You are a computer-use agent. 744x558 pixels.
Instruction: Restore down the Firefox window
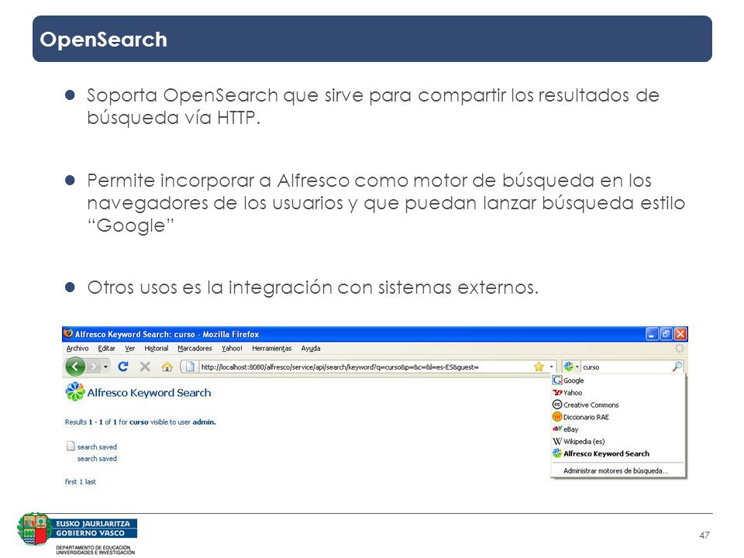pos(666,334)
